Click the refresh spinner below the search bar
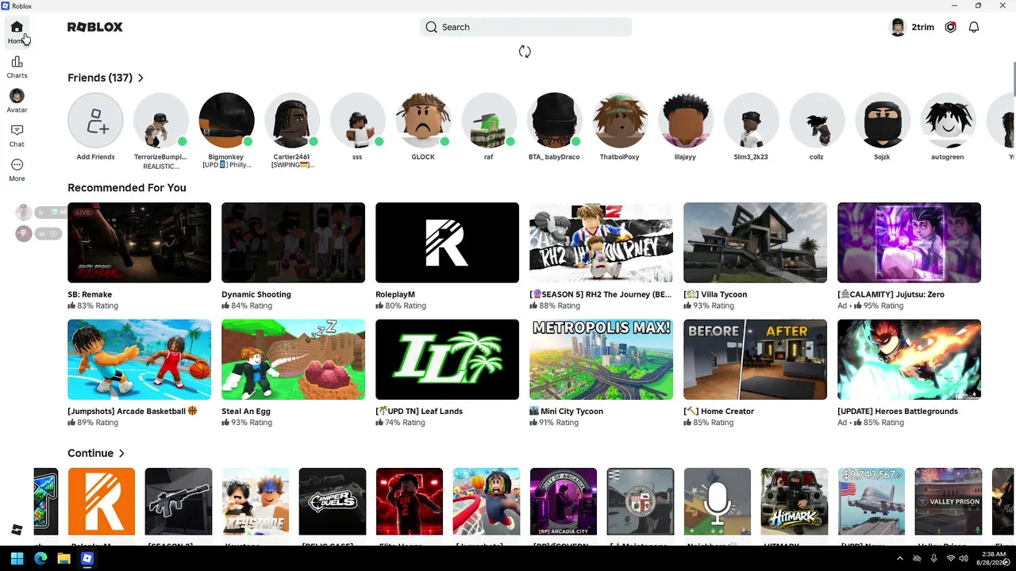This screenshot has height=571, width=1016. [525, 52]
